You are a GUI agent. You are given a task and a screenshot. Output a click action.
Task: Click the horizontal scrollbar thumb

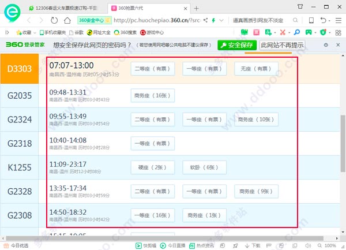(x=164, y=238)
